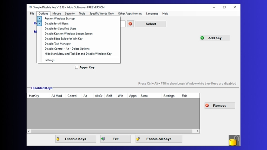The width and height of the screenshot is (267, 150).
Task: Click the Add Key button
Action: 215,38
